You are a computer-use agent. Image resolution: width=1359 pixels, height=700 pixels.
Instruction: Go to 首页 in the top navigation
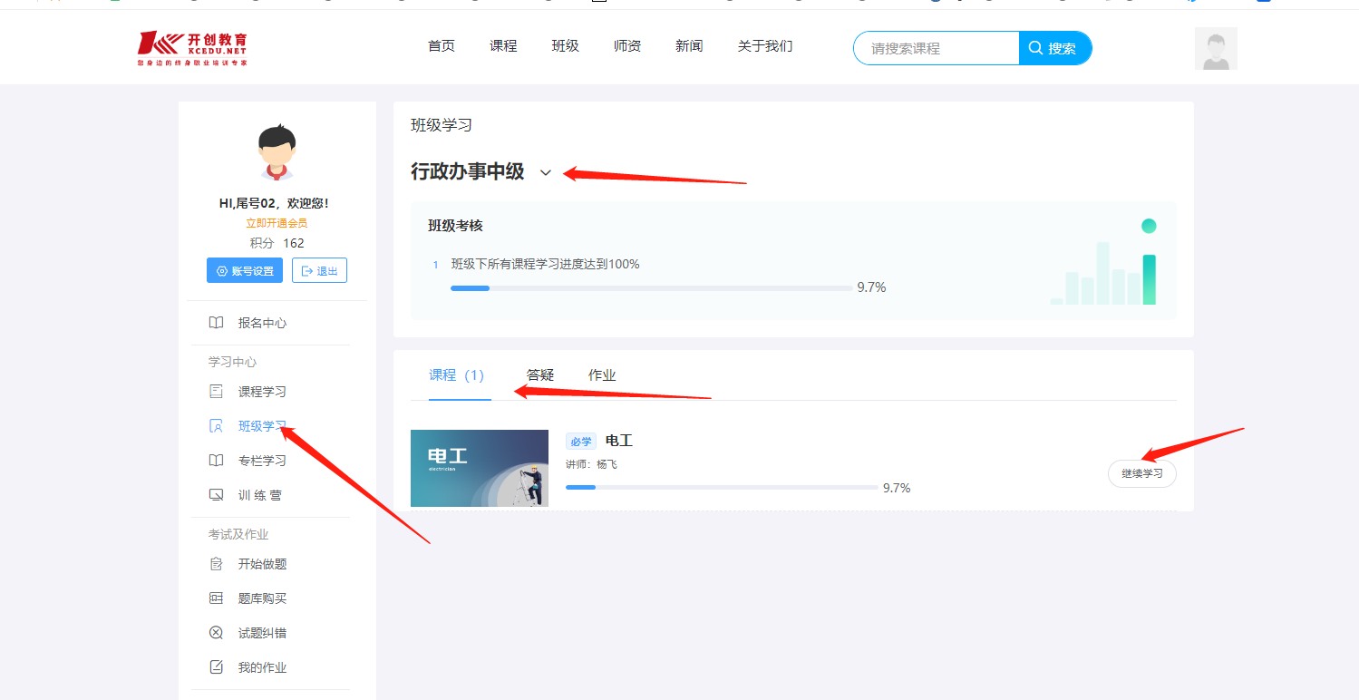(442, 46)
